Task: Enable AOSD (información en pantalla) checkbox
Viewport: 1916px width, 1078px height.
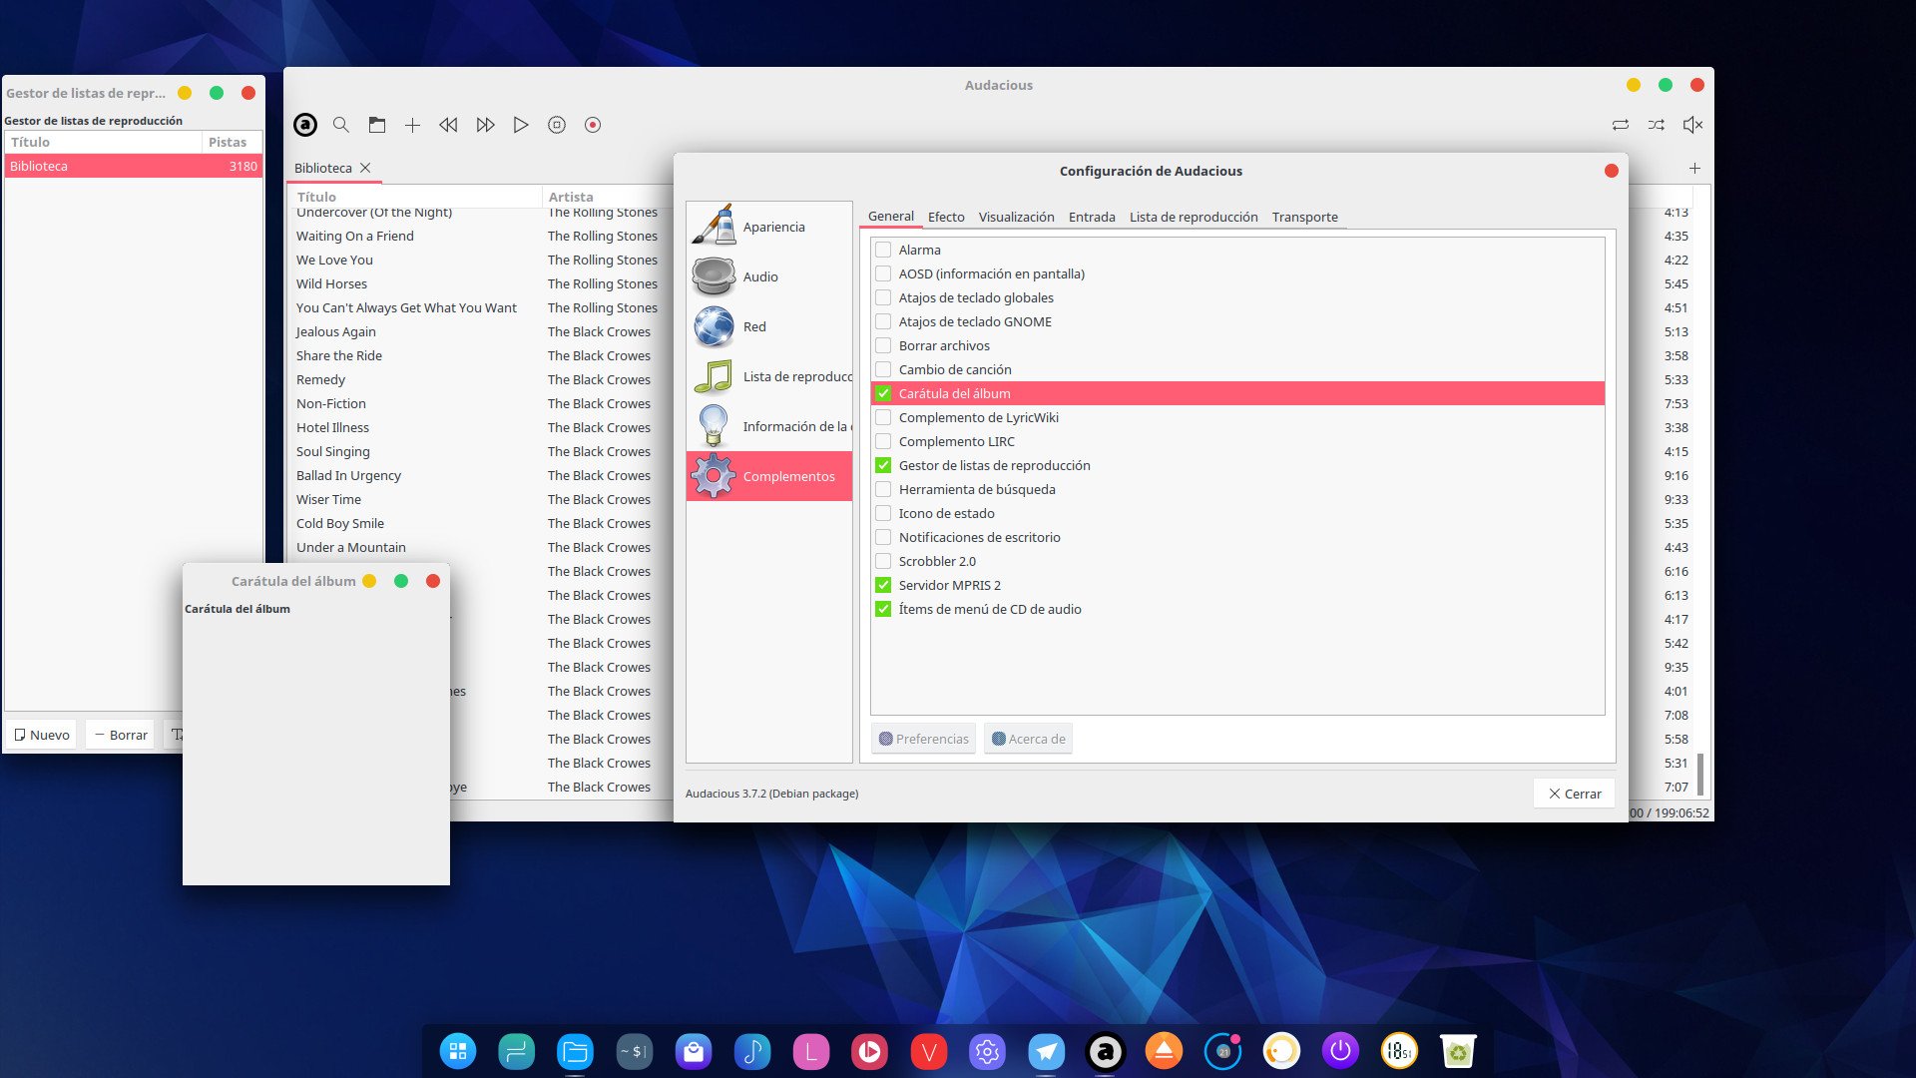Action: (x=883, y=273)
